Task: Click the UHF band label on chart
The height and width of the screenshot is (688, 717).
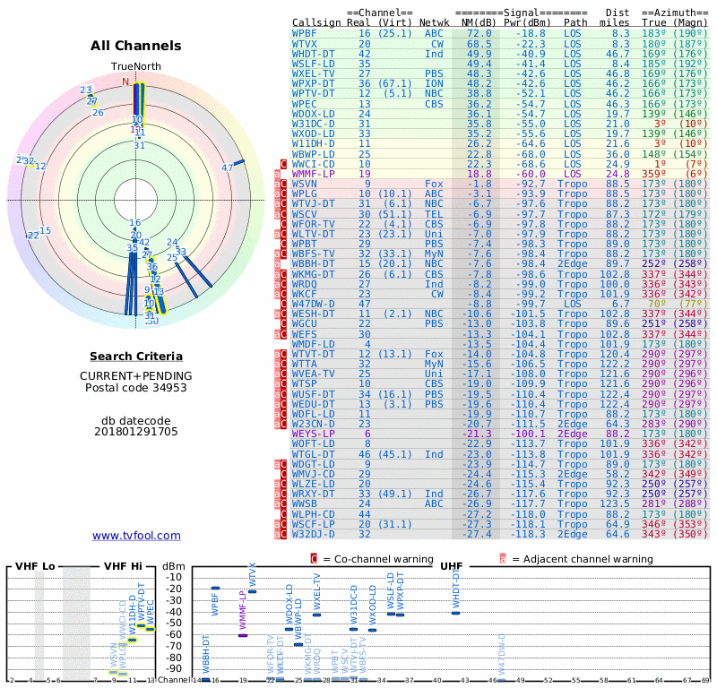Action: click(452, 566)
